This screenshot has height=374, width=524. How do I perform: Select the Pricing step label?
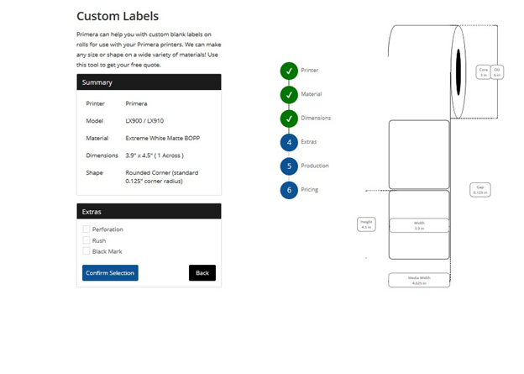click(x=310, y=190)
